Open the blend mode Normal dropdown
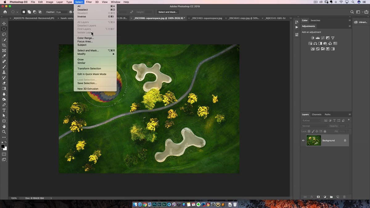The height and width of the screenshot is (208, 370). click(314, 126)
